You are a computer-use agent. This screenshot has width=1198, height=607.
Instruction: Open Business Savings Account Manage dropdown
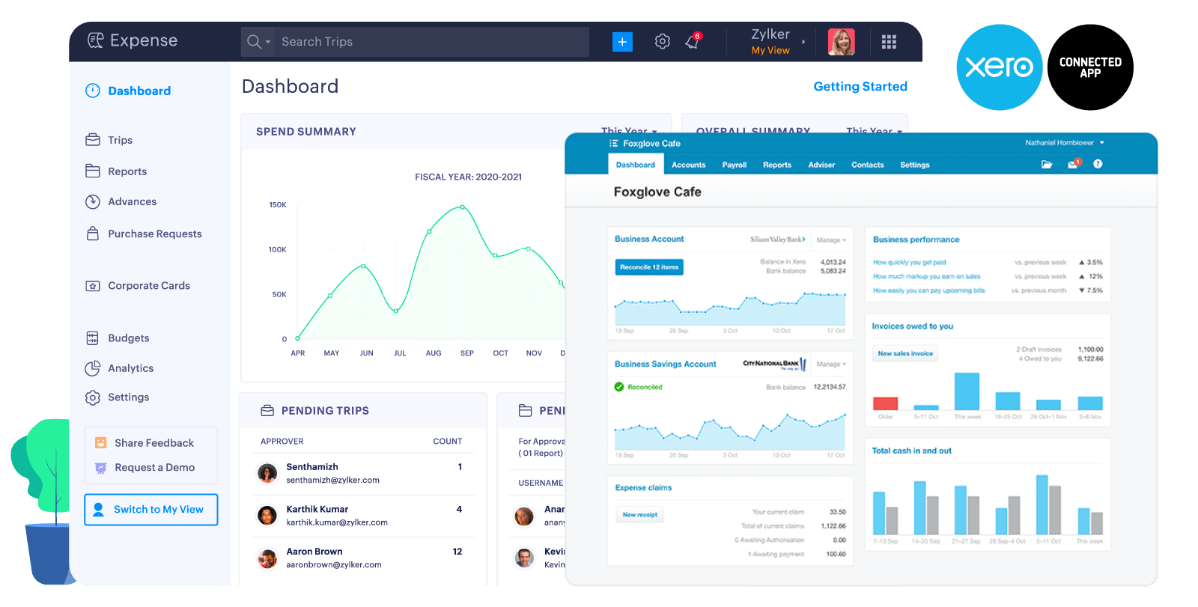pos(831,364)
